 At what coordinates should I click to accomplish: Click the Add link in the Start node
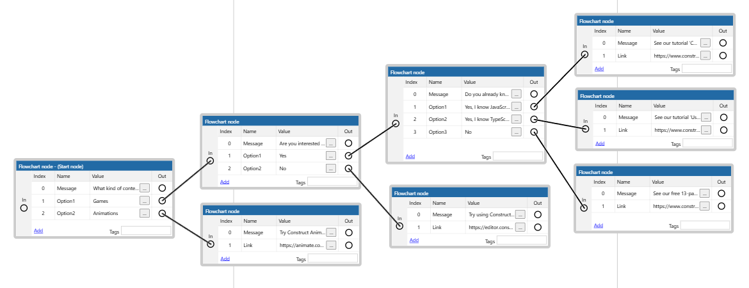(38, 230)
